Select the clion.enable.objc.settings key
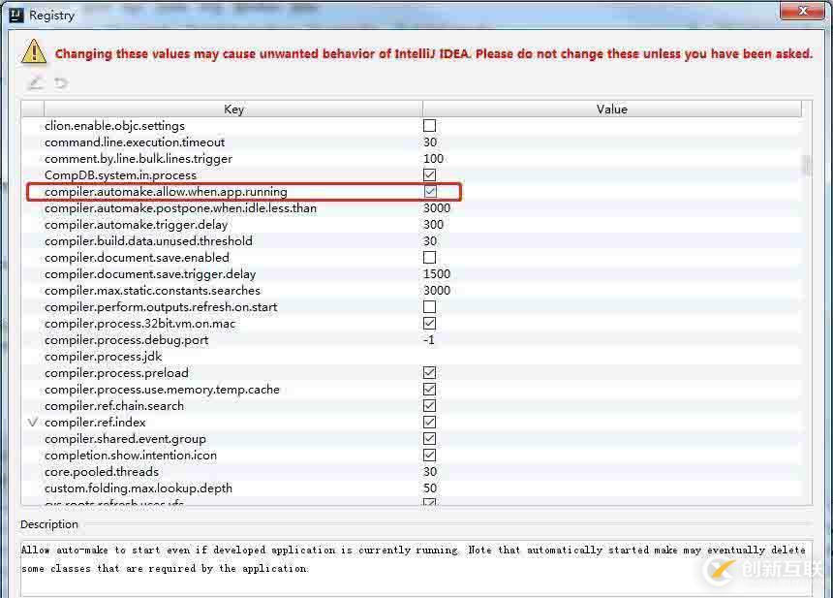The image size is (833, 598). coord(114,125)
